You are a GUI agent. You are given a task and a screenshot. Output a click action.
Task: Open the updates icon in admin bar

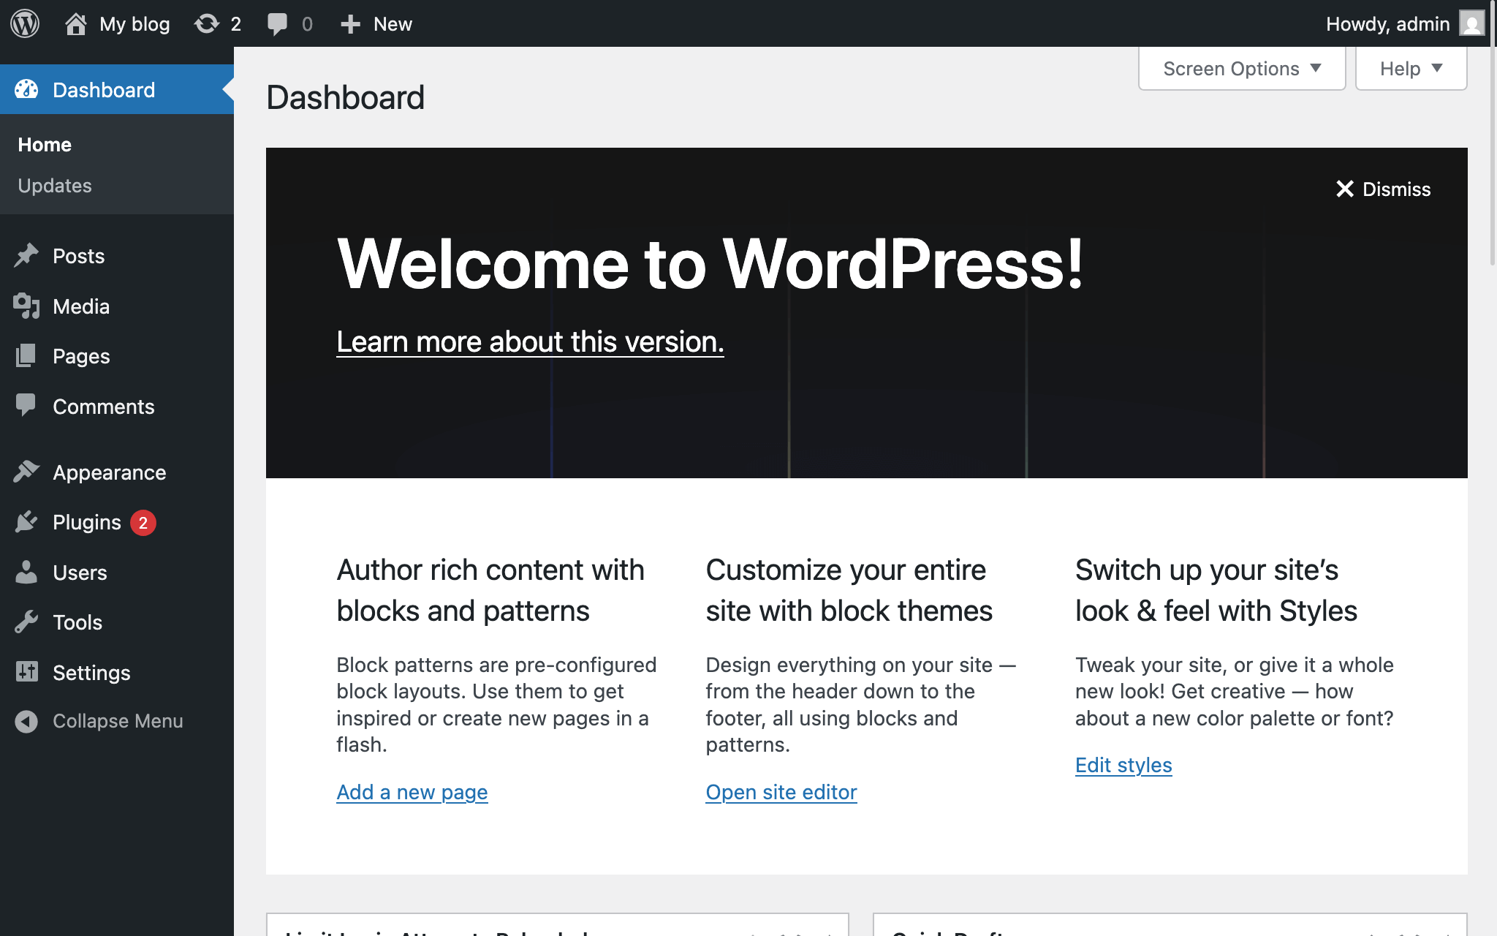point(207,23)
